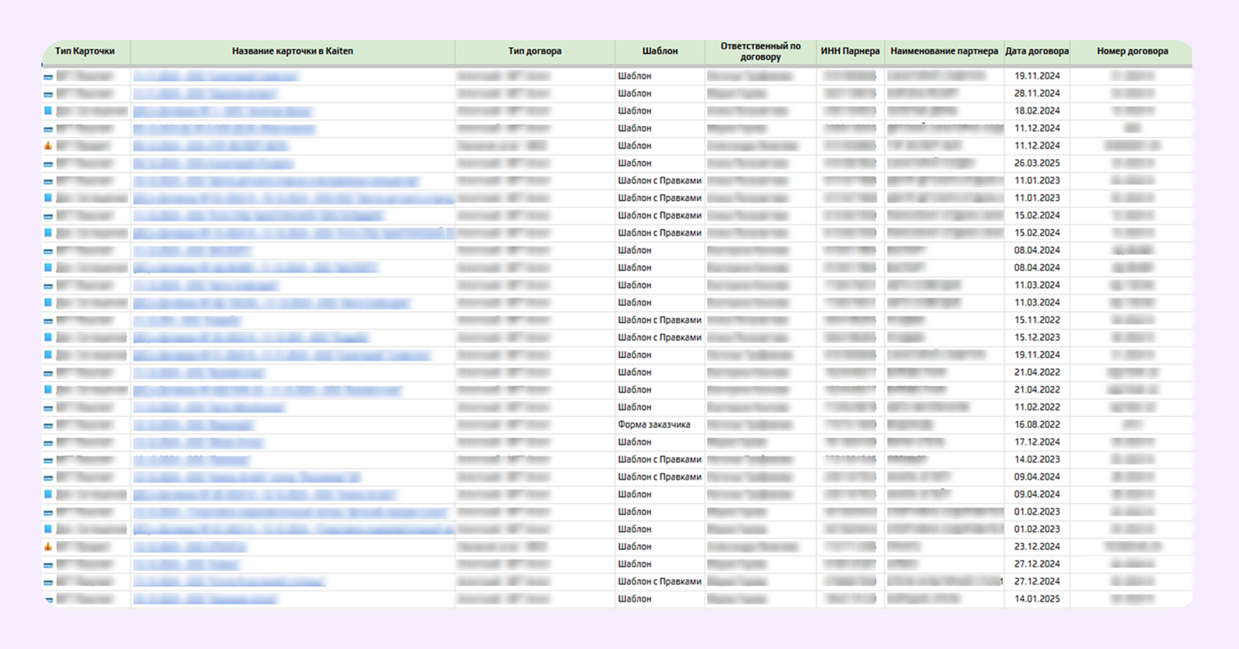The width and height of the screenshot is (1239, 649).
Task: Click the 'Ответственный по договору' column header
Action: 760,51
